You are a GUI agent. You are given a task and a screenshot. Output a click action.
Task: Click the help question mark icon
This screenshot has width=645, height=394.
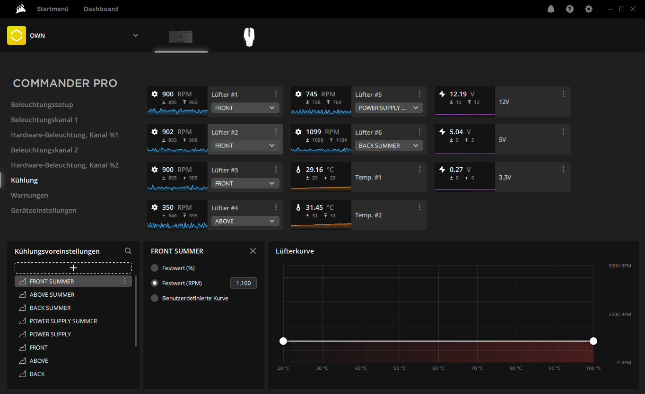[570, 9]
